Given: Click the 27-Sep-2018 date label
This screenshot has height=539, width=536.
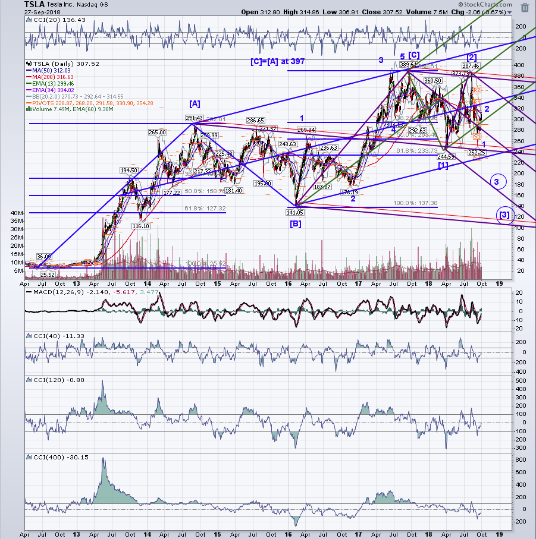Looking at the screenshot, I should coord(42,12).
